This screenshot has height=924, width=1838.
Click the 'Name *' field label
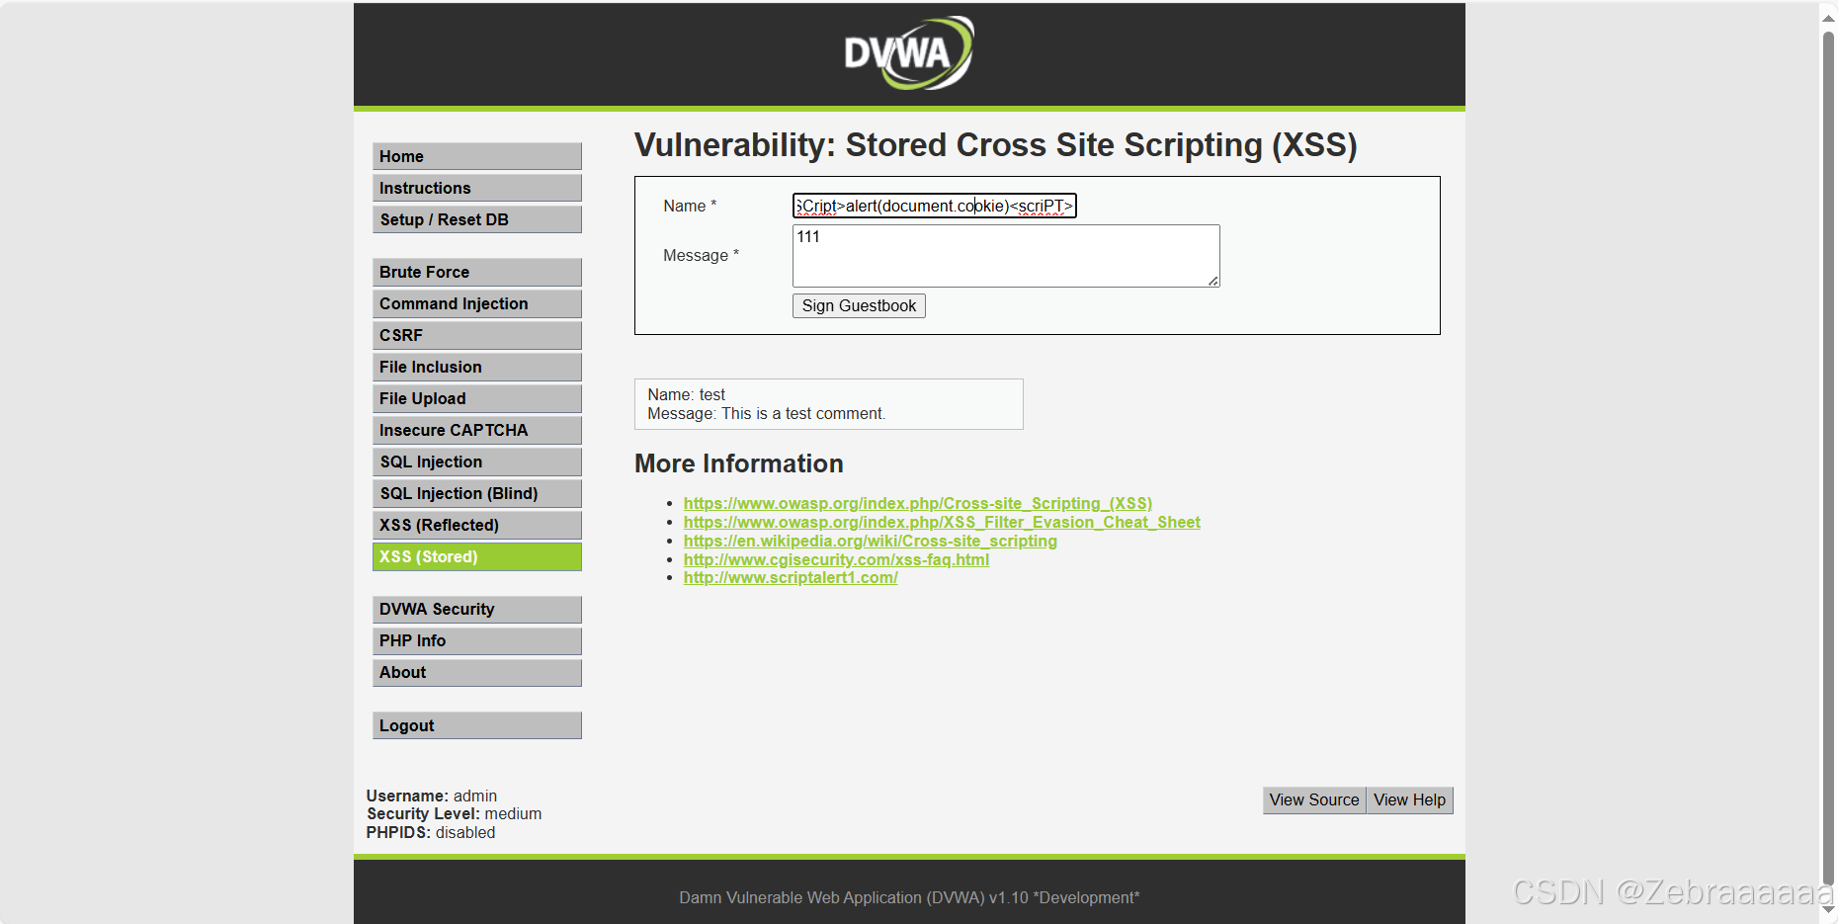click(x=690, y=206)
